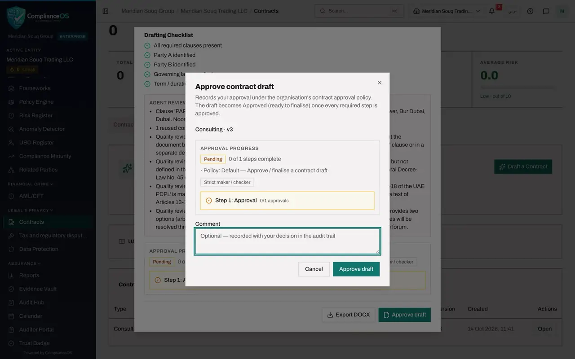Click the Related Parties sidebar icon
Image resolution: width=575 pixels, height=359 pixels.
11,170
